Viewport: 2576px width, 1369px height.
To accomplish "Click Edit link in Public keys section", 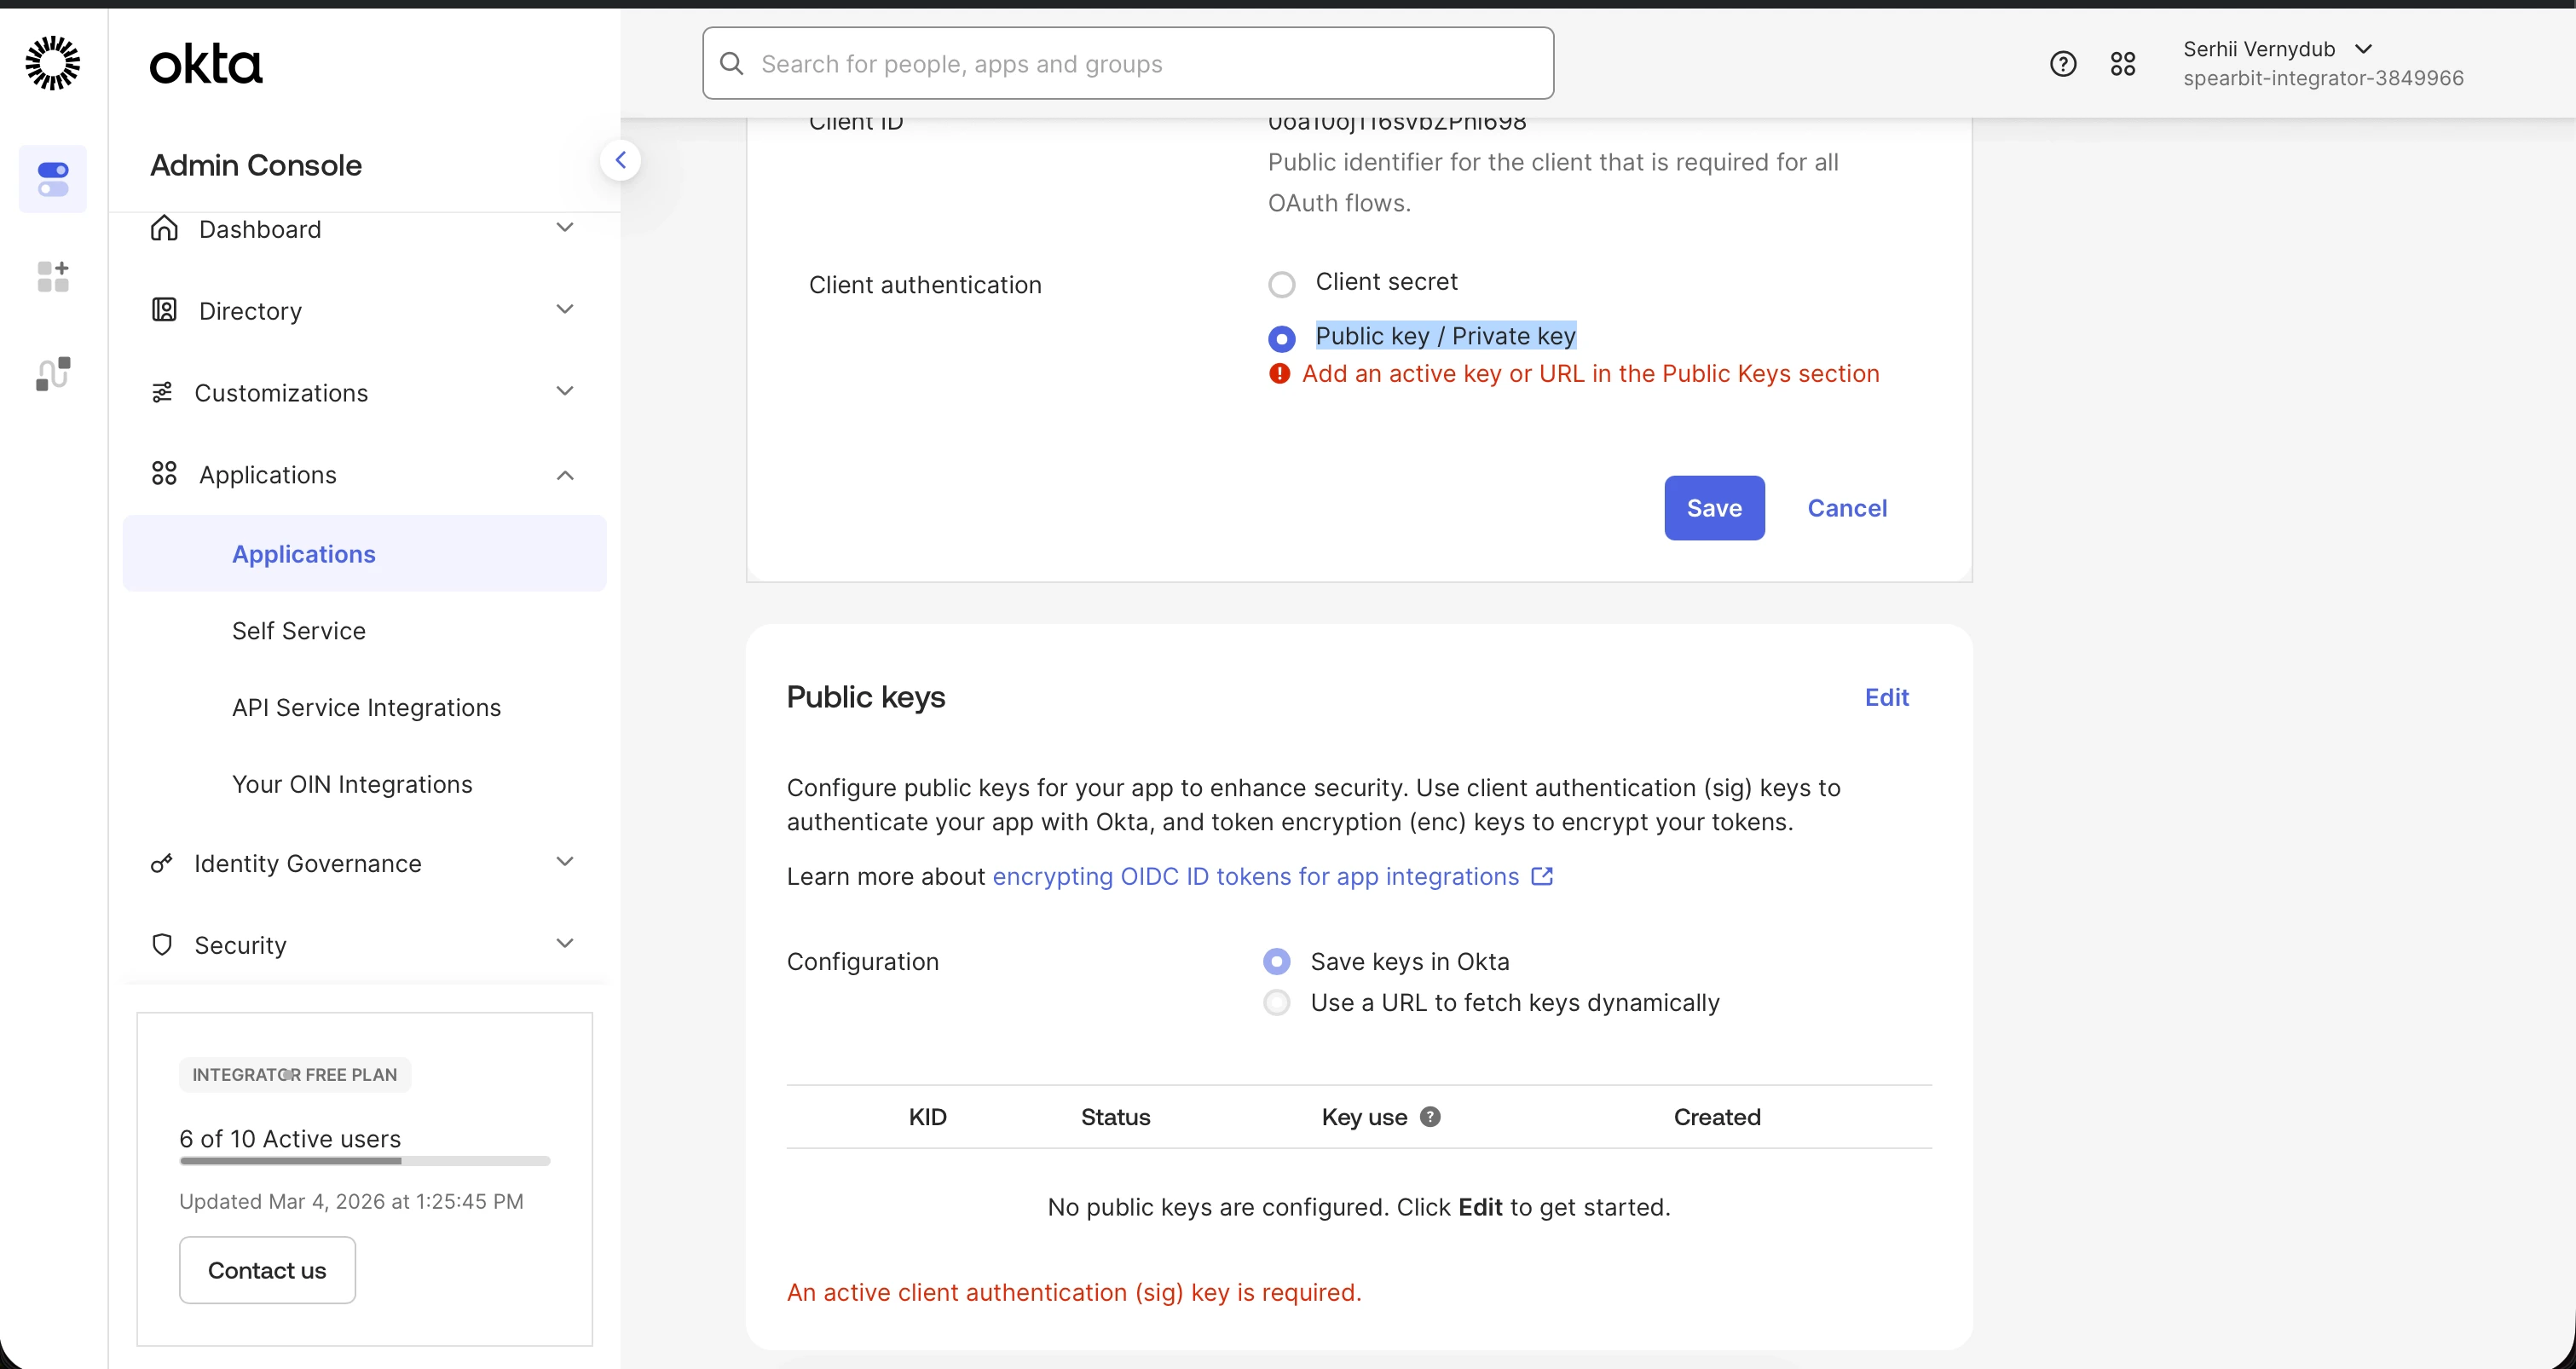I will pyautogui.click(x=1886, y=697).
